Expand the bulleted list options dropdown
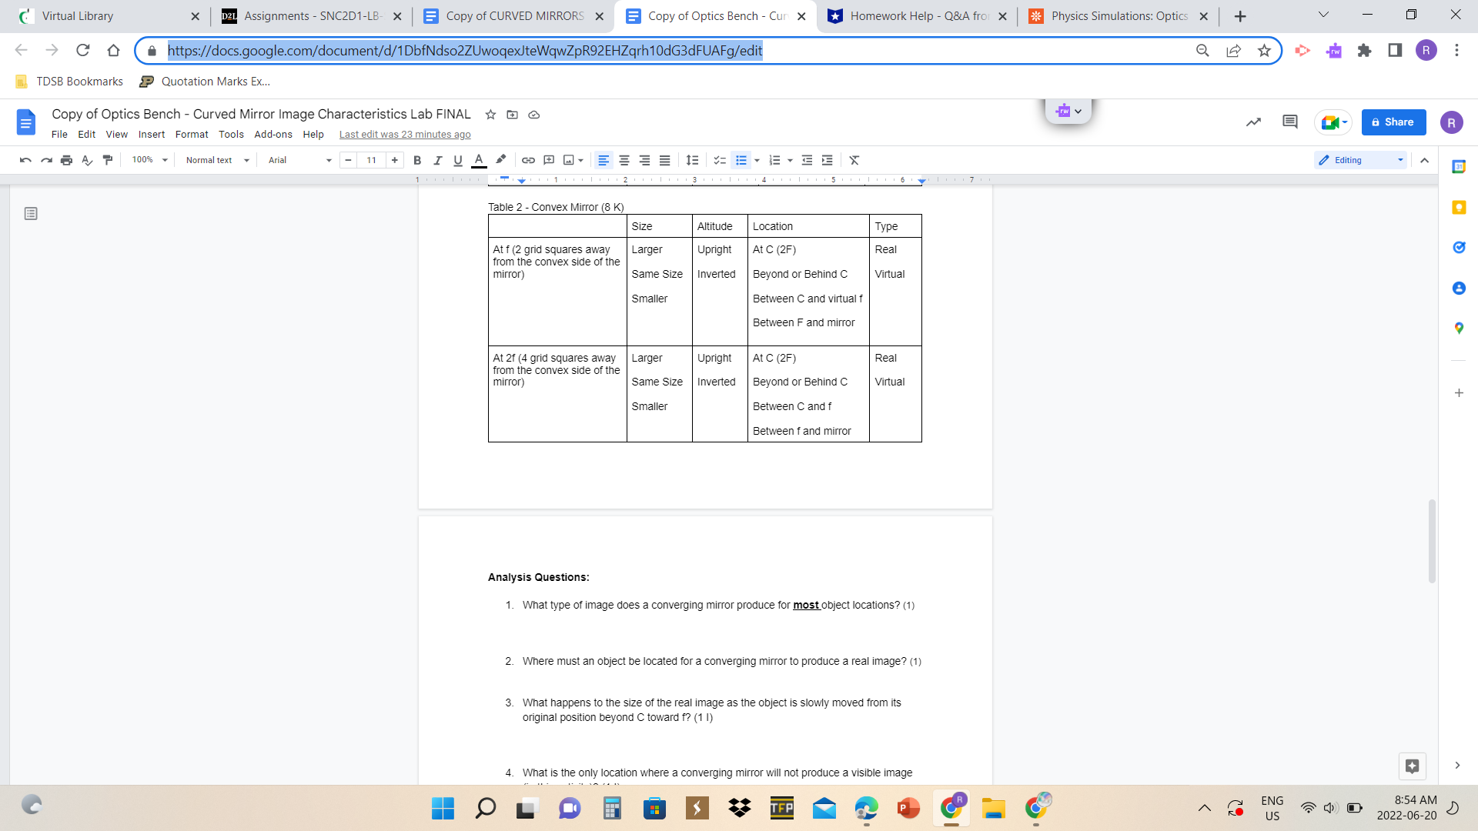Viewport: 1478px width, 831px height. click(x=755, y=160)
